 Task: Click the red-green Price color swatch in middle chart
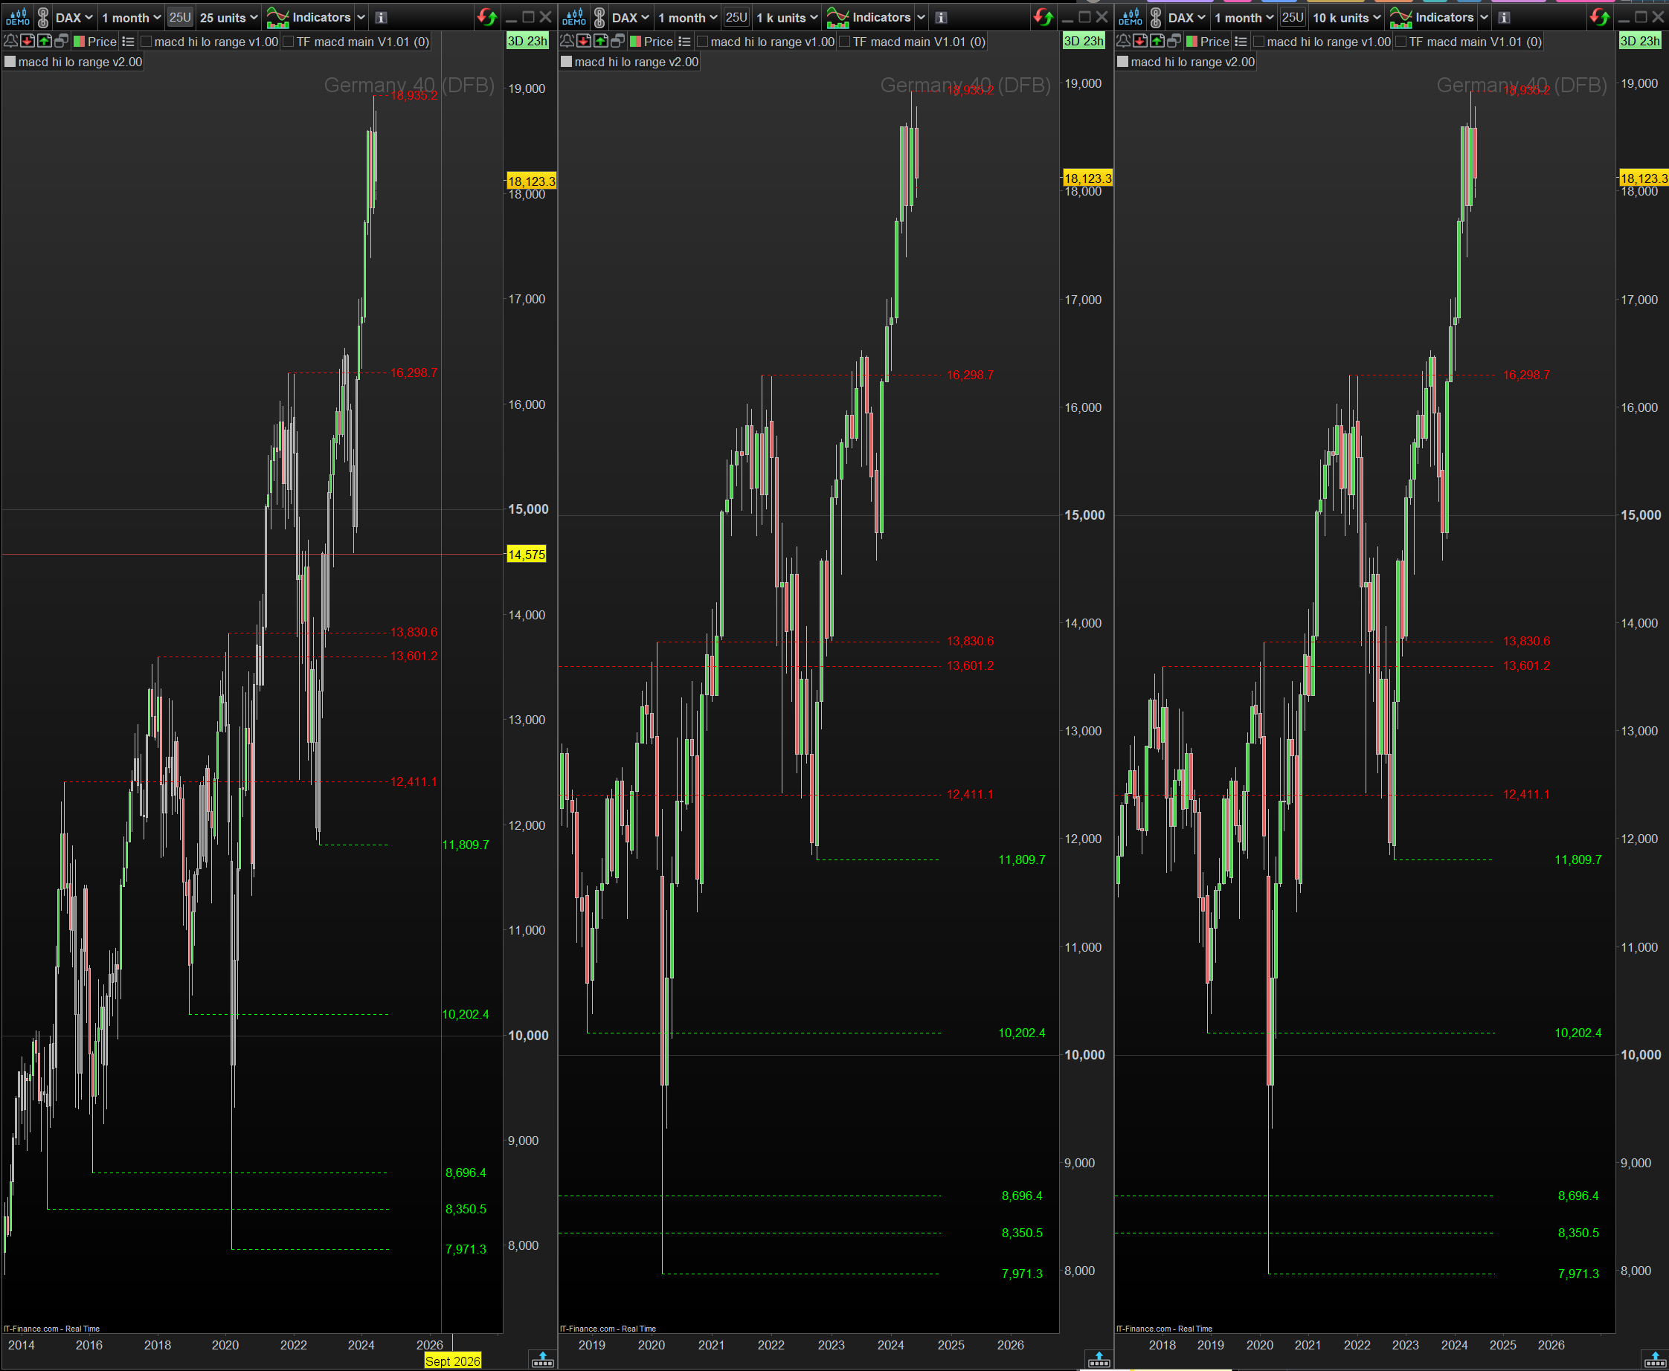[635, 41]
